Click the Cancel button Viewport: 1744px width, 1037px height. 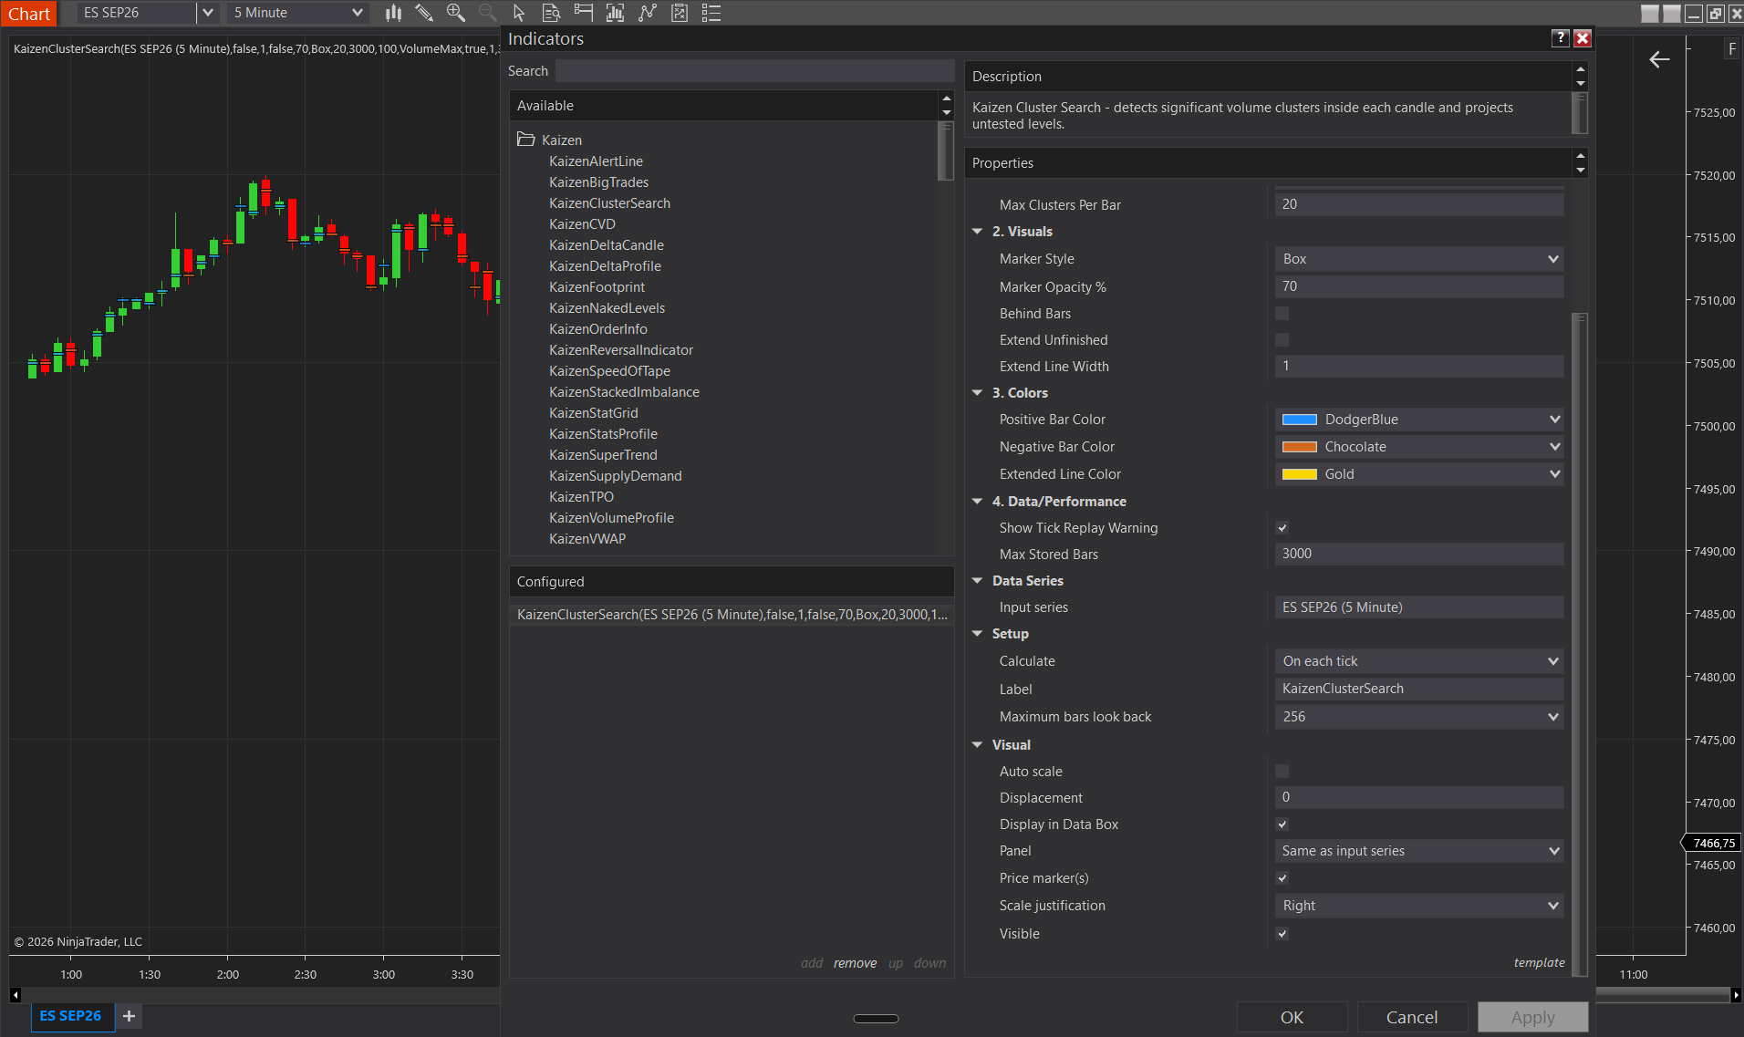(1412, 1017)
